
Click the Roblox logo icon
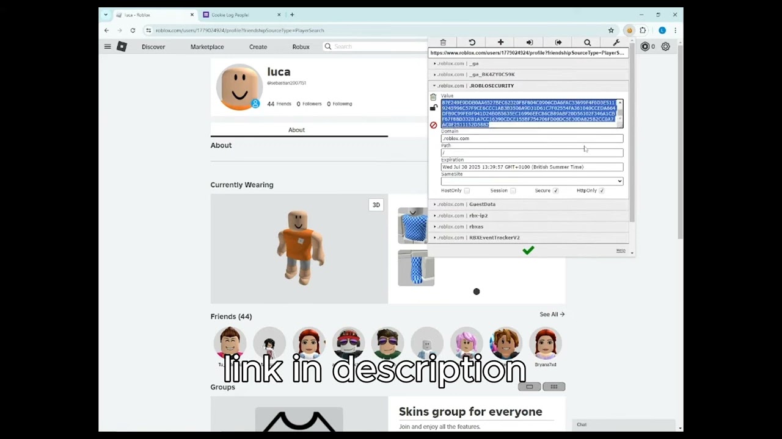(122, 46)
